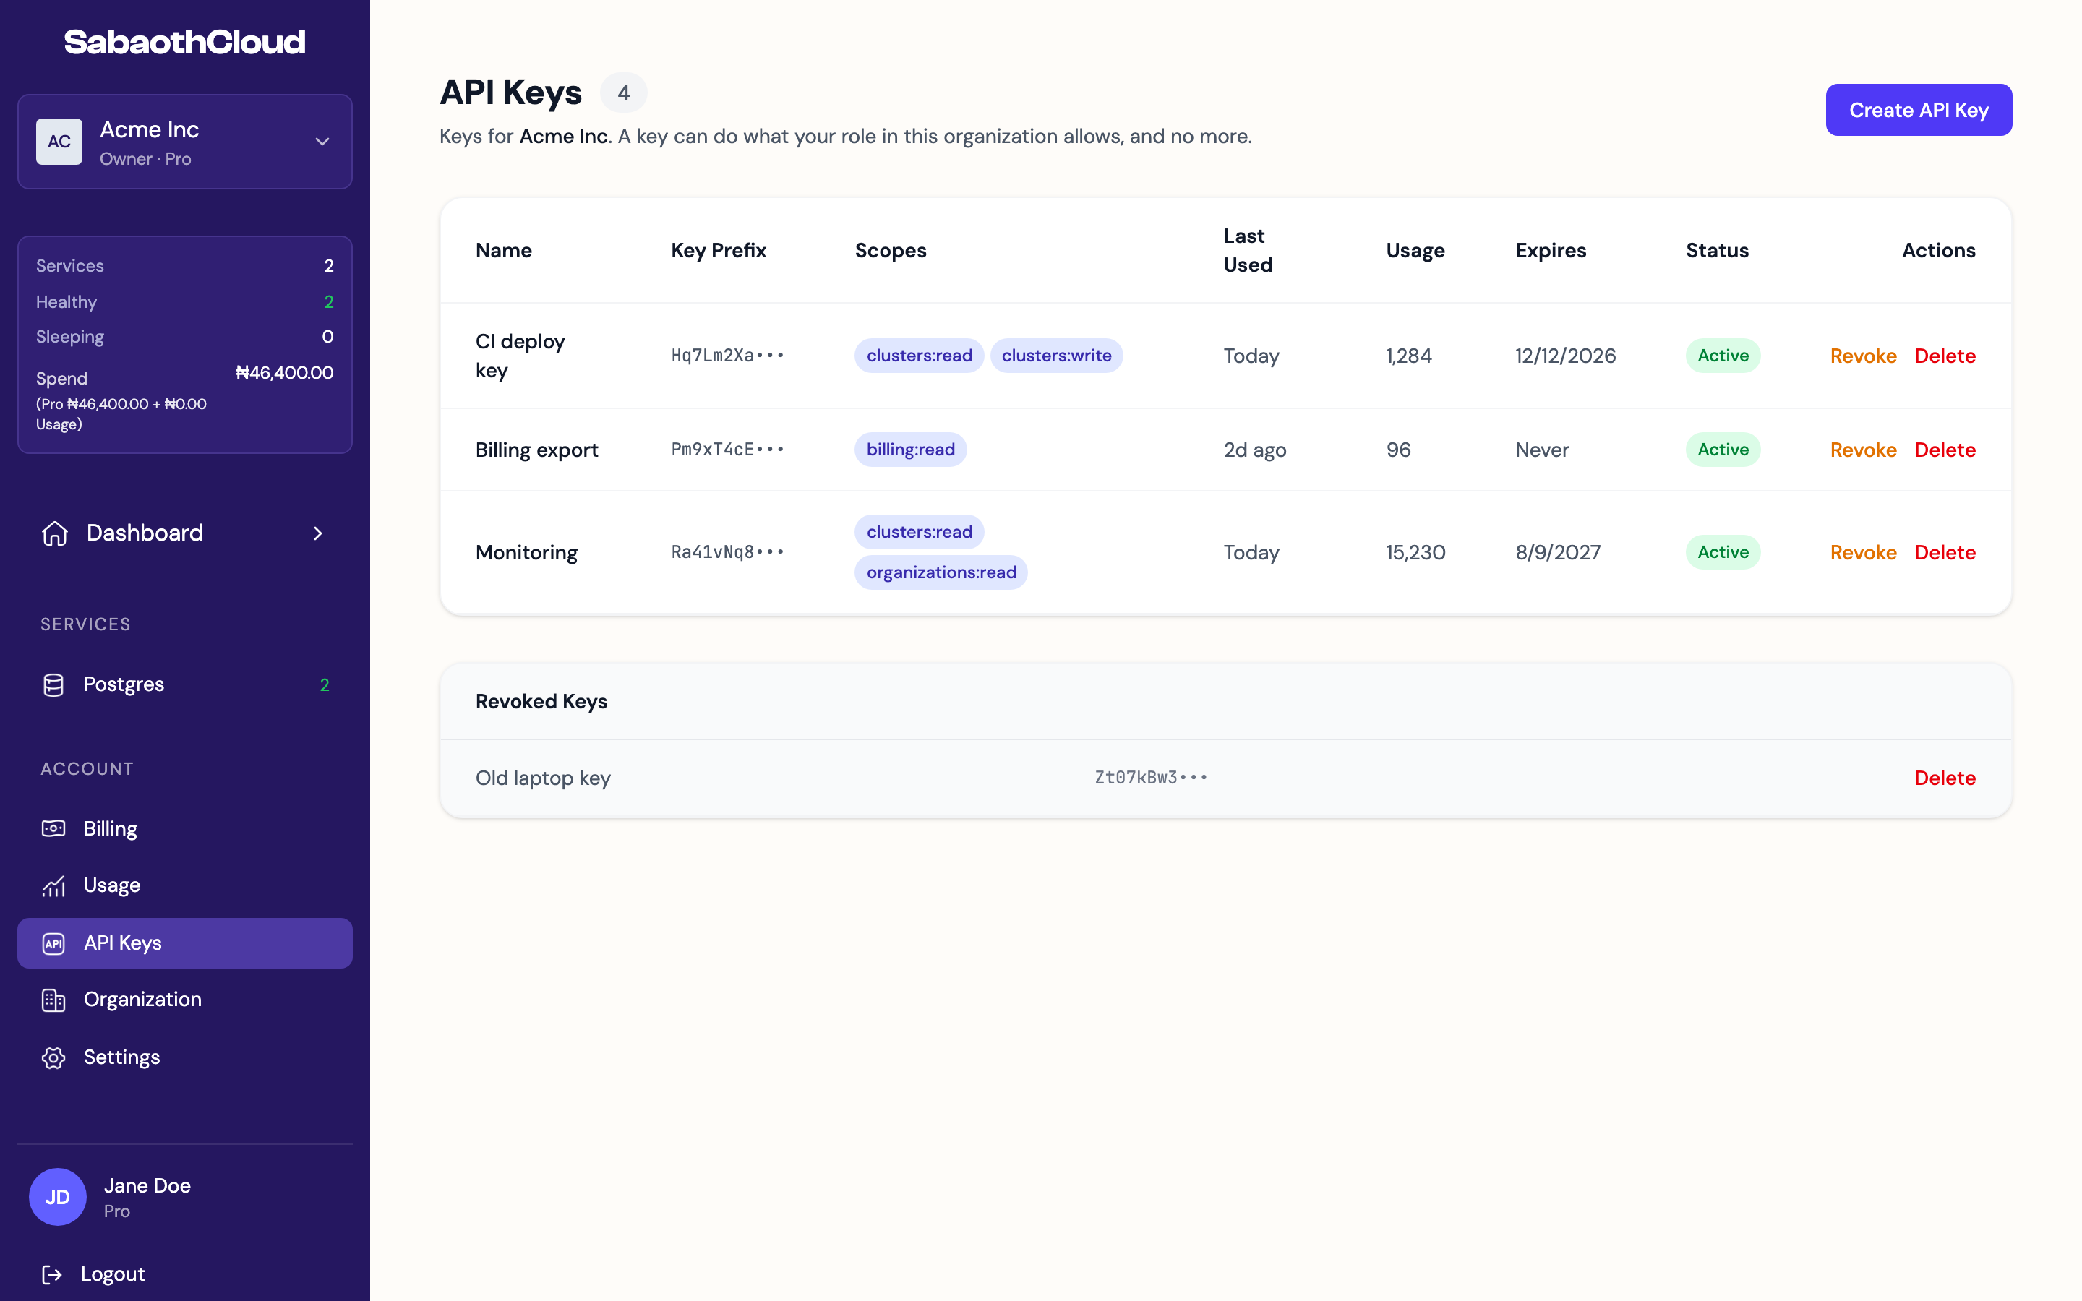The image size is (2082, 1301).
Task: Click the Organization building icon
Action: [x=53, y=1000]
